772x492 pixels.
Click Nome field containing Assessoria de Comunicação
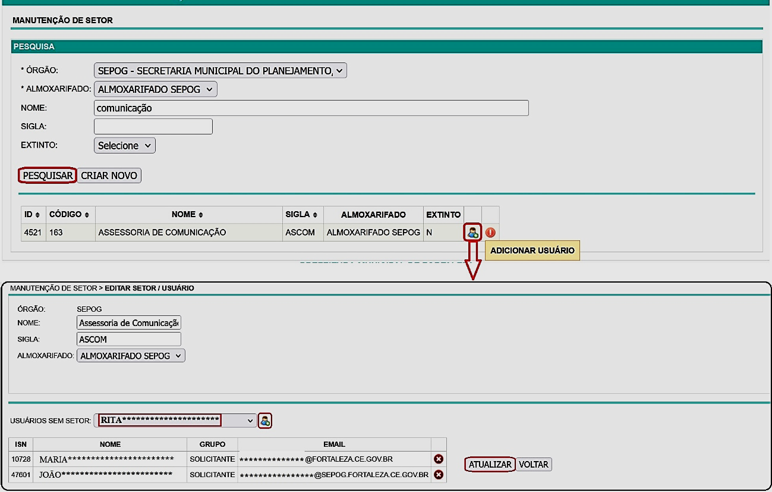(x=129, y=322)
